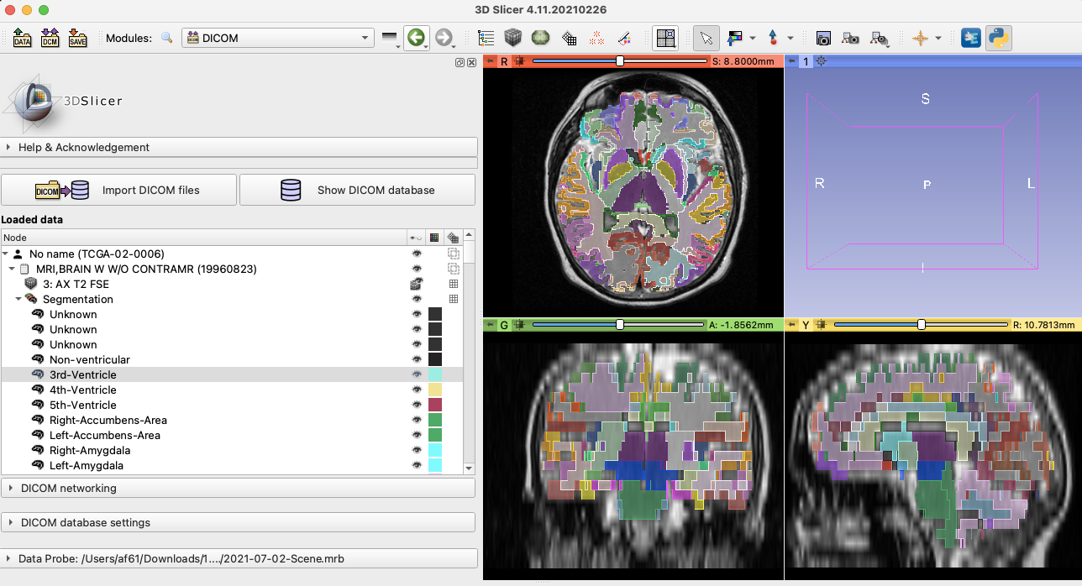The image size is (1082, 586).
Task: Create a scene view snapshot
Action: pos(850,38)
